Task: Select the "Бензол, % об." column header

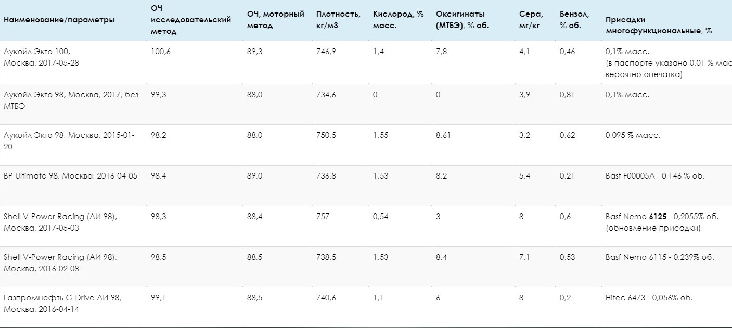Action: 571,20
